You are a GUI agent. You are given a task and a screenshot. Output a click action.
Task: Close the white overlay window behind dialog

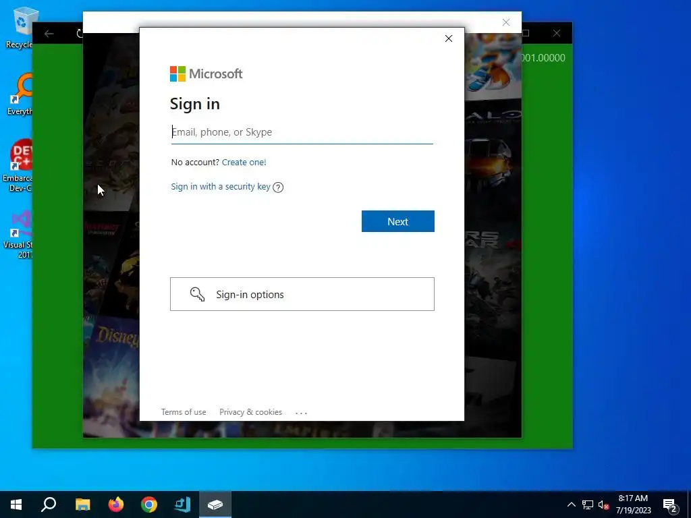click(x=506, y=22)
